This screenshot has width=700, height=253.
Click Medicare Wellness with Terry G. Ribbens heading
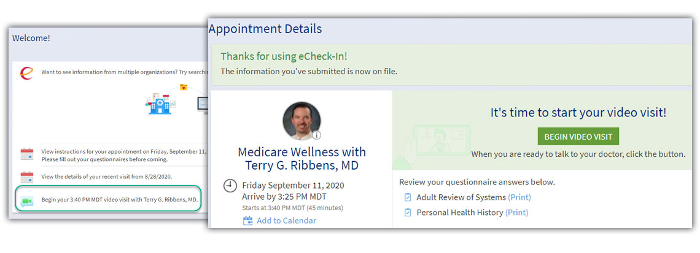[301, 159]
